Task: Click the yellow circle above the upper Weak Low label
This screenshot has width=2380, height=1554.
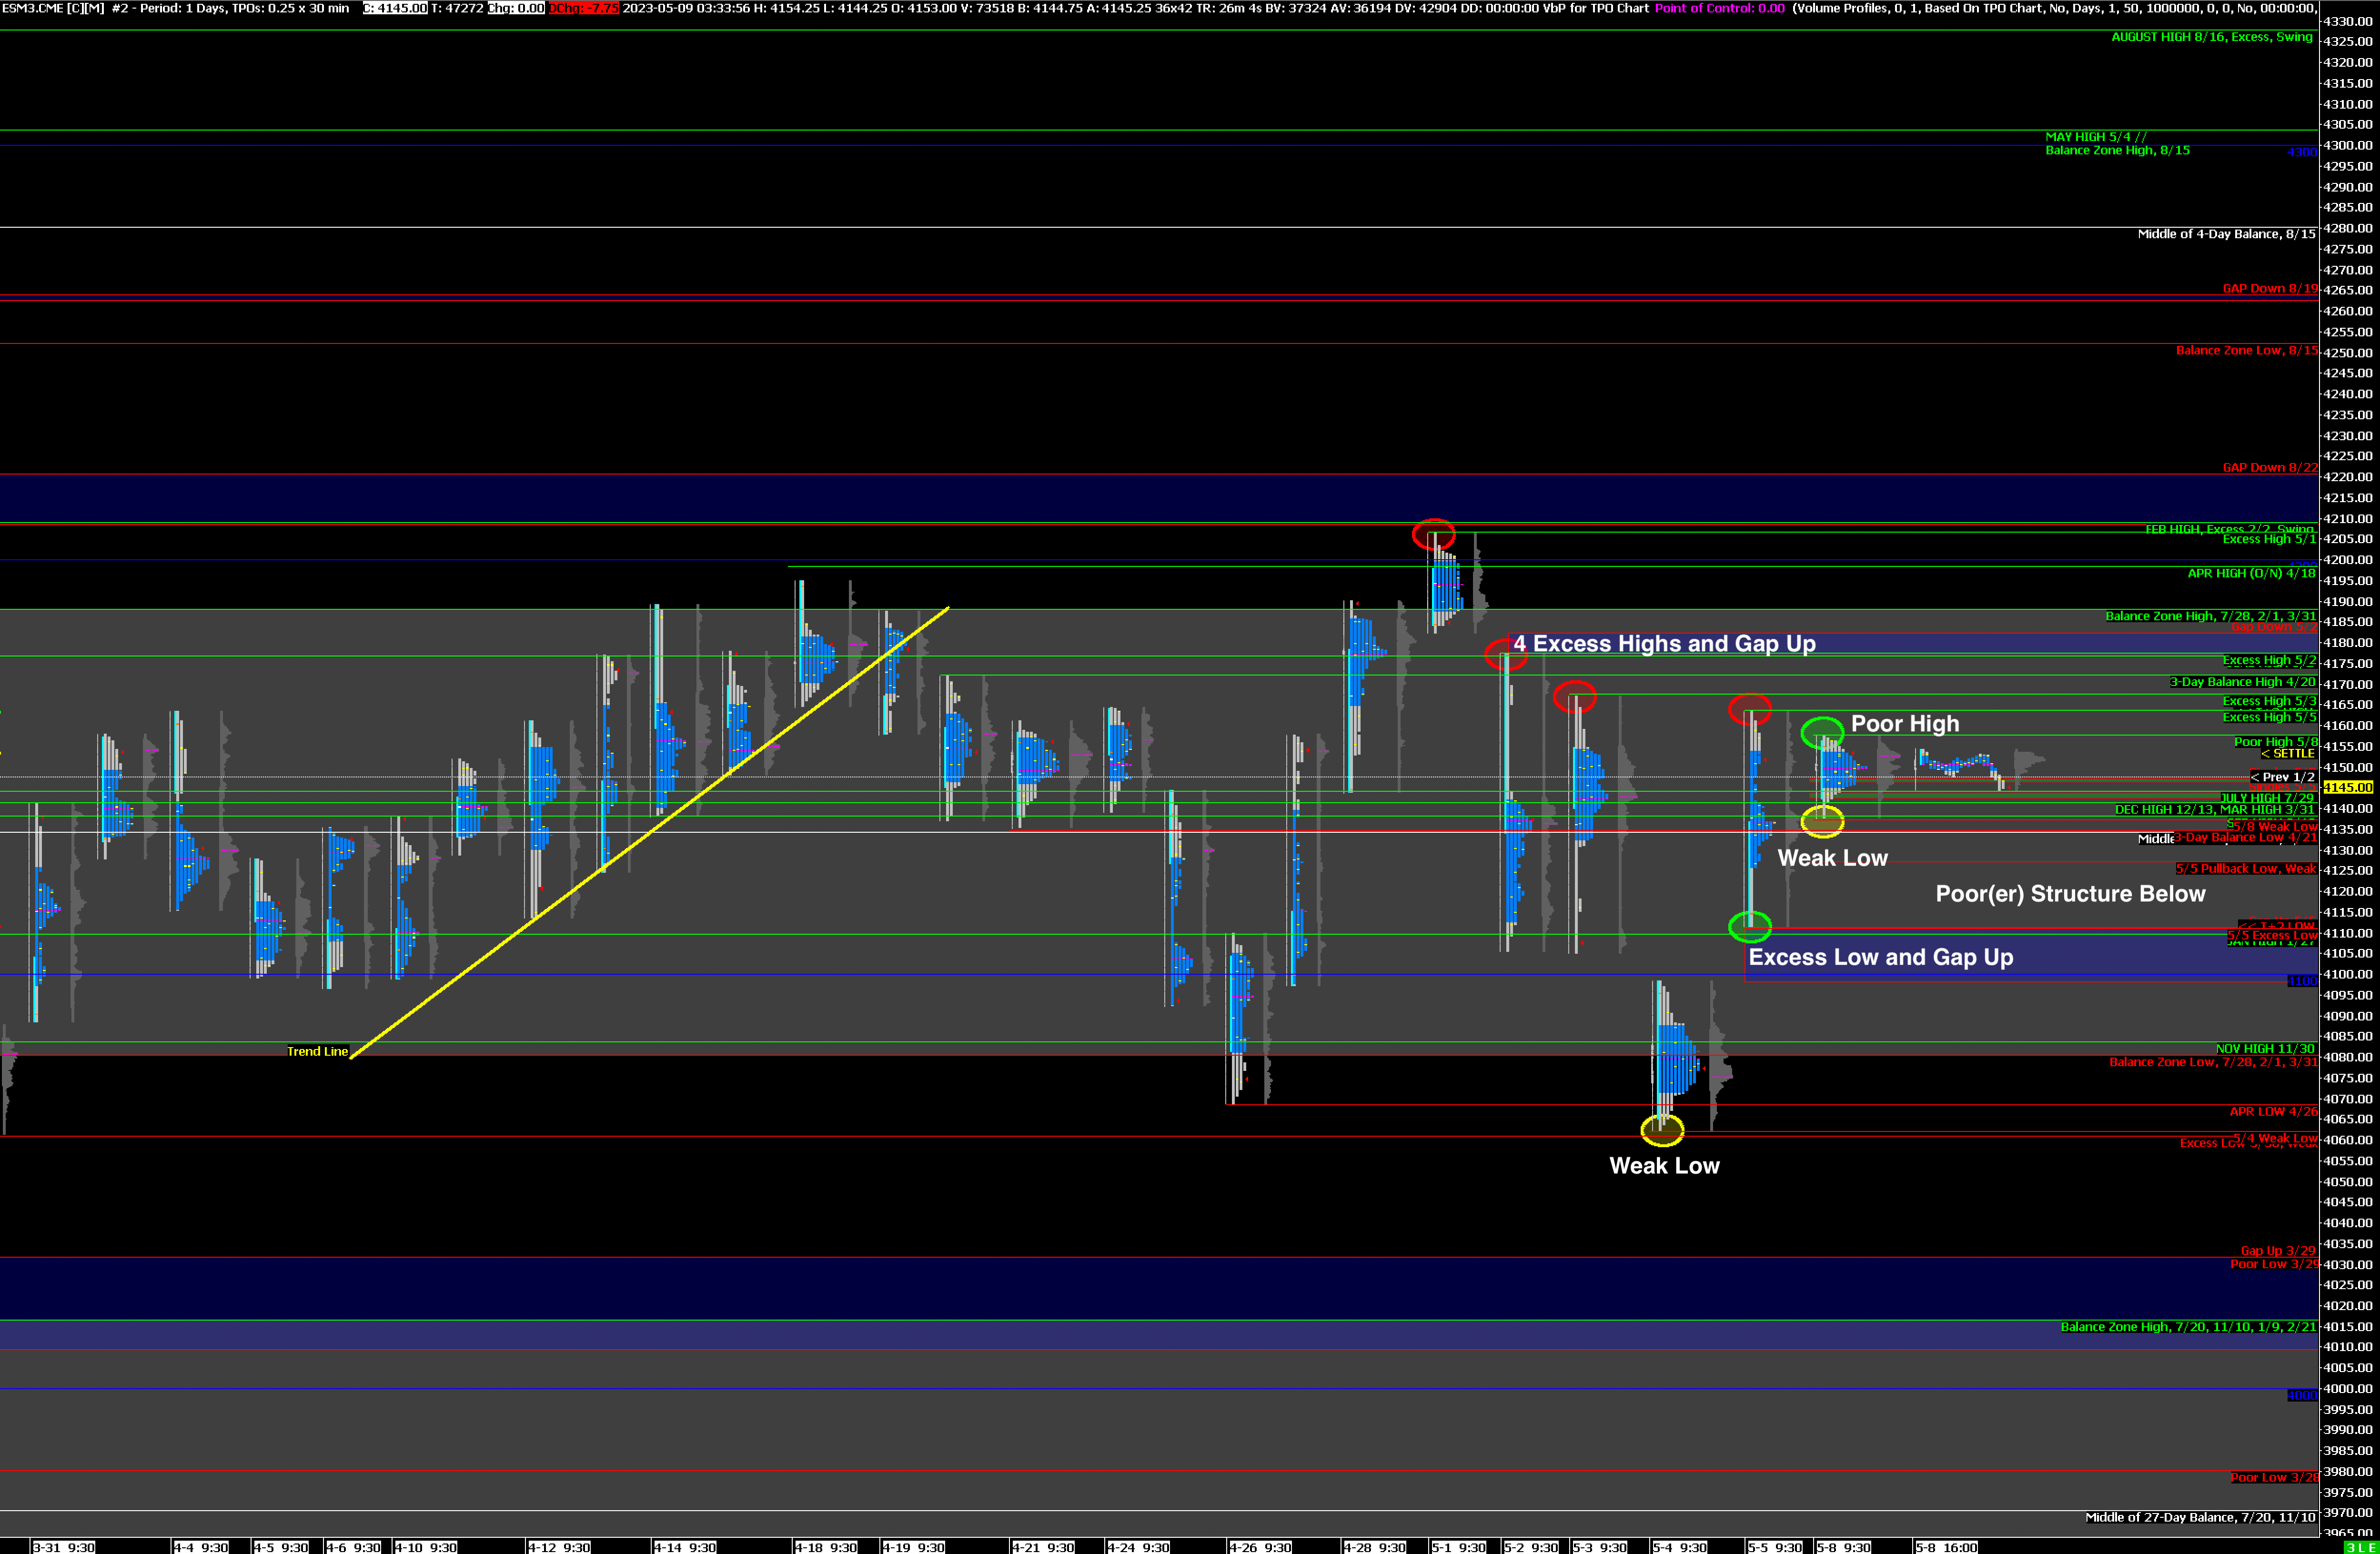Action: click(x=1822, y=821)
